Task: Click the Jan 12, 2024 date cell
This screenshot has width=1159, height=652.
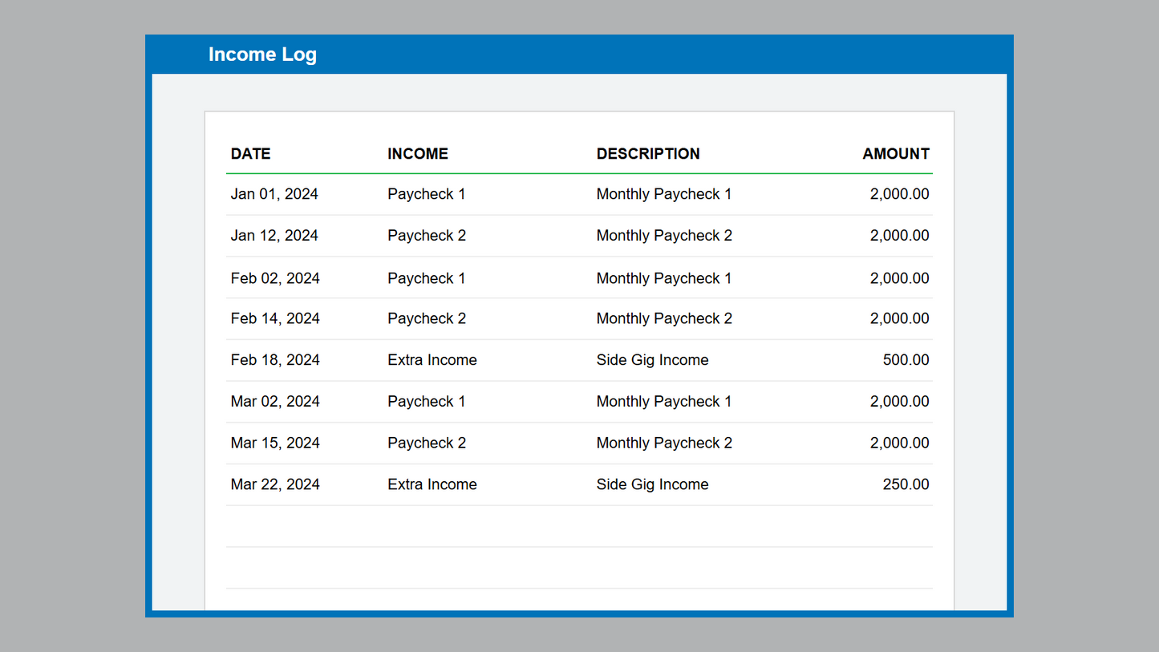Action: click(x=274, y=236)
